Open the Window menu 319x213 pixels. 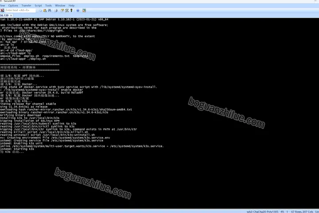click(60, 5)
